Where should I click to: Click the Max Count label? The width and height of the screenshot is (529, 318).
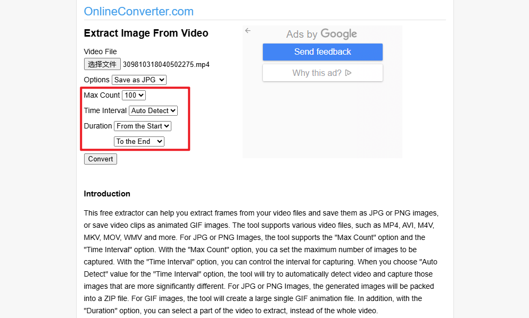[102, 95]
